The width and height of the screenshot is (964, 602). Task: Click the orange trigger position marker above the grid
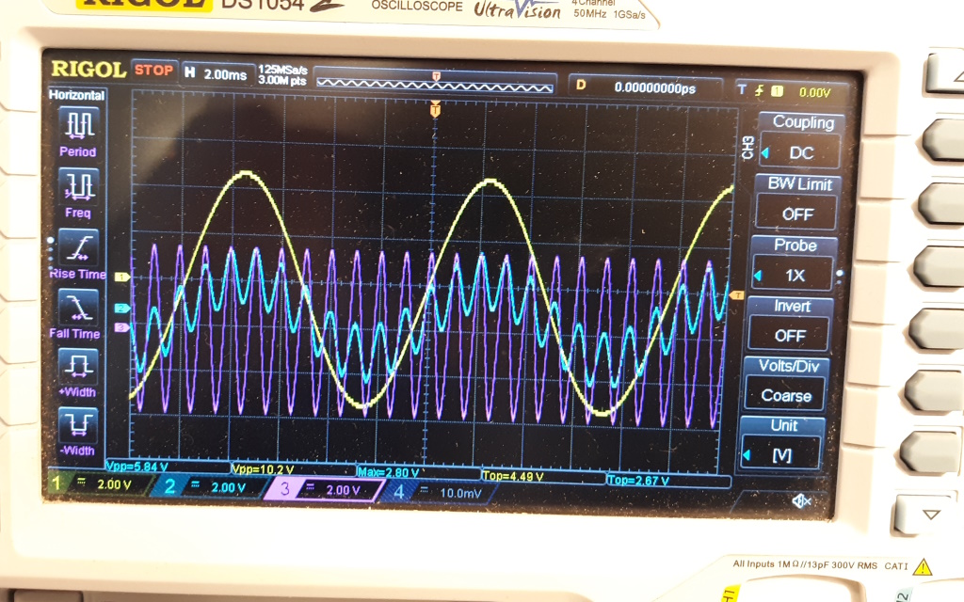pos(435,109)
